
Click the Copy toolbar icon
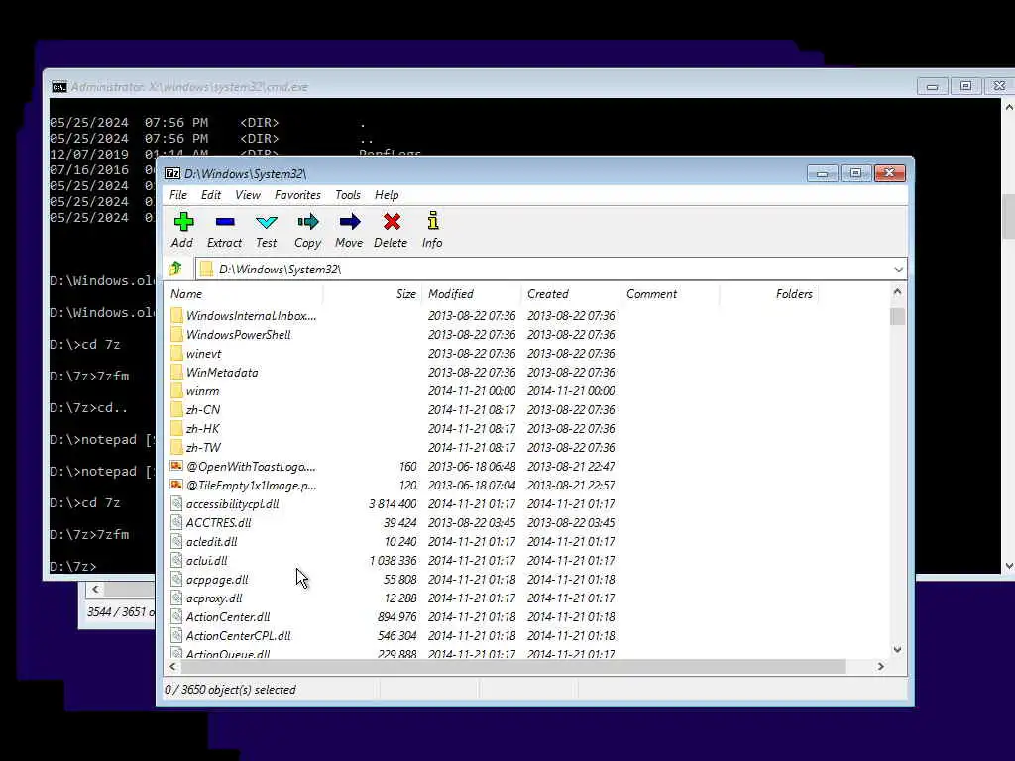(x=308, y=222)
